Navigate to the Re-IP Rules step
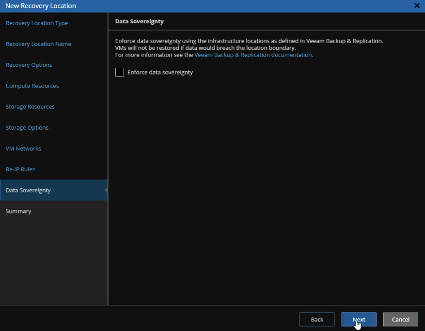 (20, 169)
